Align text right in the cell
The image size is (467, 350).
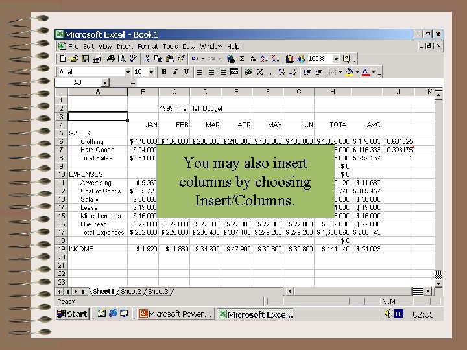point(222,72)
